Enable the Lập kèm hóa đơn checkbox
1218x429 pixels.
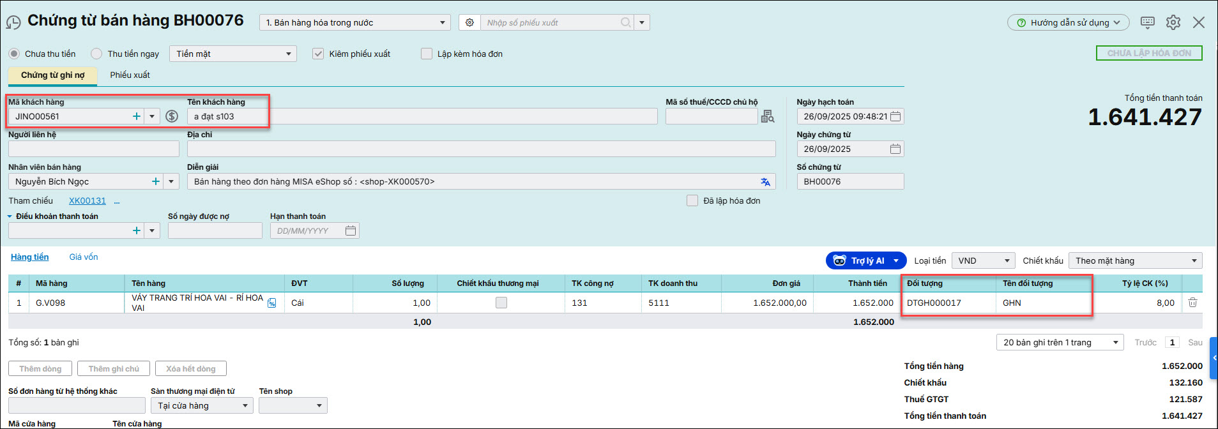pyautogui.click(x=427, y=54)
